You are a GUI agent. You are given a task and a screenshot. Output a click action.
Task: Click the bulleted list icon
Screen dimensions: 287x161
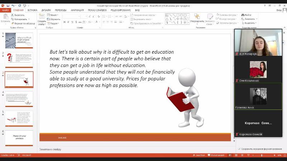[x=104, y=16]
